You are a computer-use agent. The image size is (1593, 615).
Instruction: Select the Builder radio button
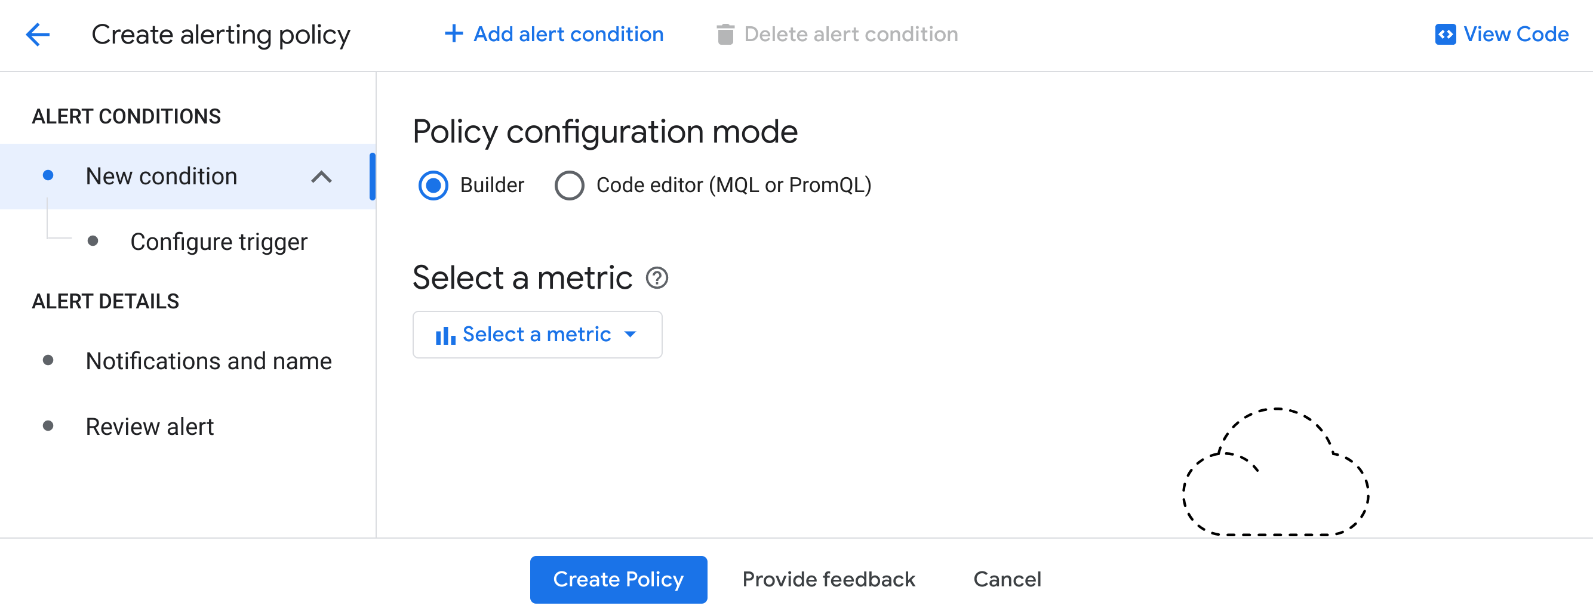(433, 184)
